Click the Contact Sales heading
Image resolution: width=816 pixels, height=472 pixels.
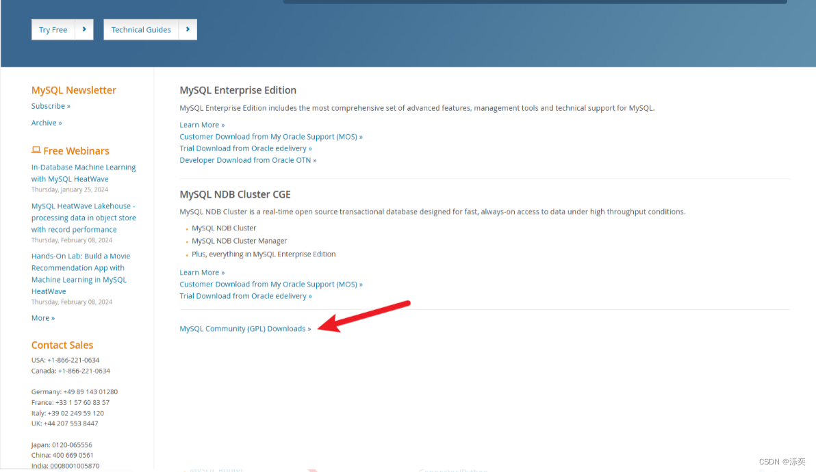click(62, 345)
